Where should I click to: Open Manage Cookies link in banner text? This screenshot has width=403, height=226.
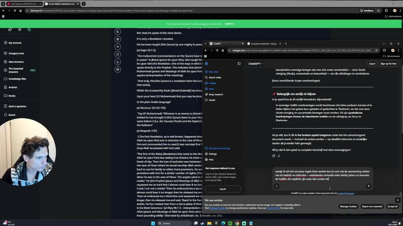pos(218,208)
